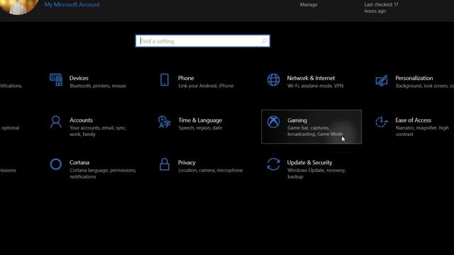
Task: Click 'Narrator, magnifier, high contrast' text
Action: (422, 131)
